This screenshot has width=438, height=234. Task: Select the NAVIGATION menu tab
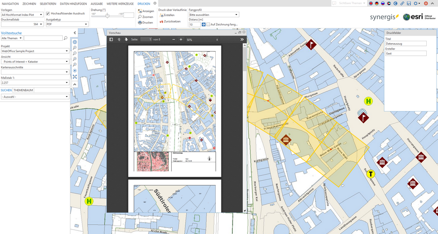pyautogui.click(x=10, y=3)
